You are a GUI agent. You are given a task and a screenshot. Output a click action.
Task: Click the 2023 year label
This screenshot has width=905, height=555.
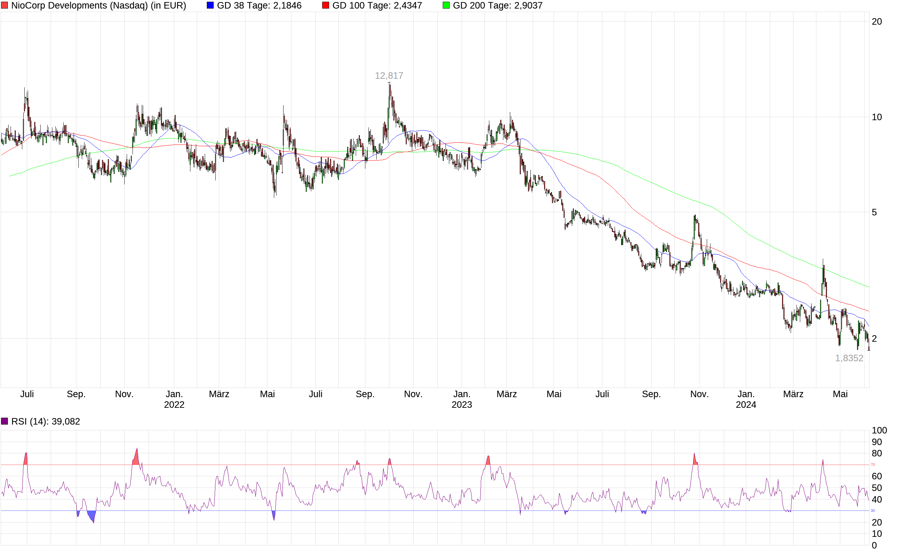462,405
